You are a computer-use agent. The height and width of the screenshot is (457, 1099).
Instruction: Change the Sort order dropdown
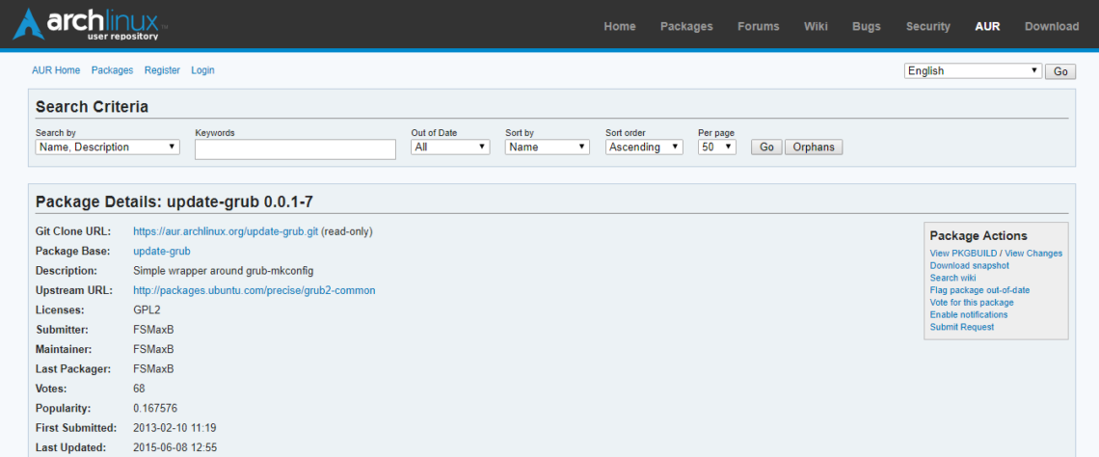pyautogui.click(x=644, y=148)
